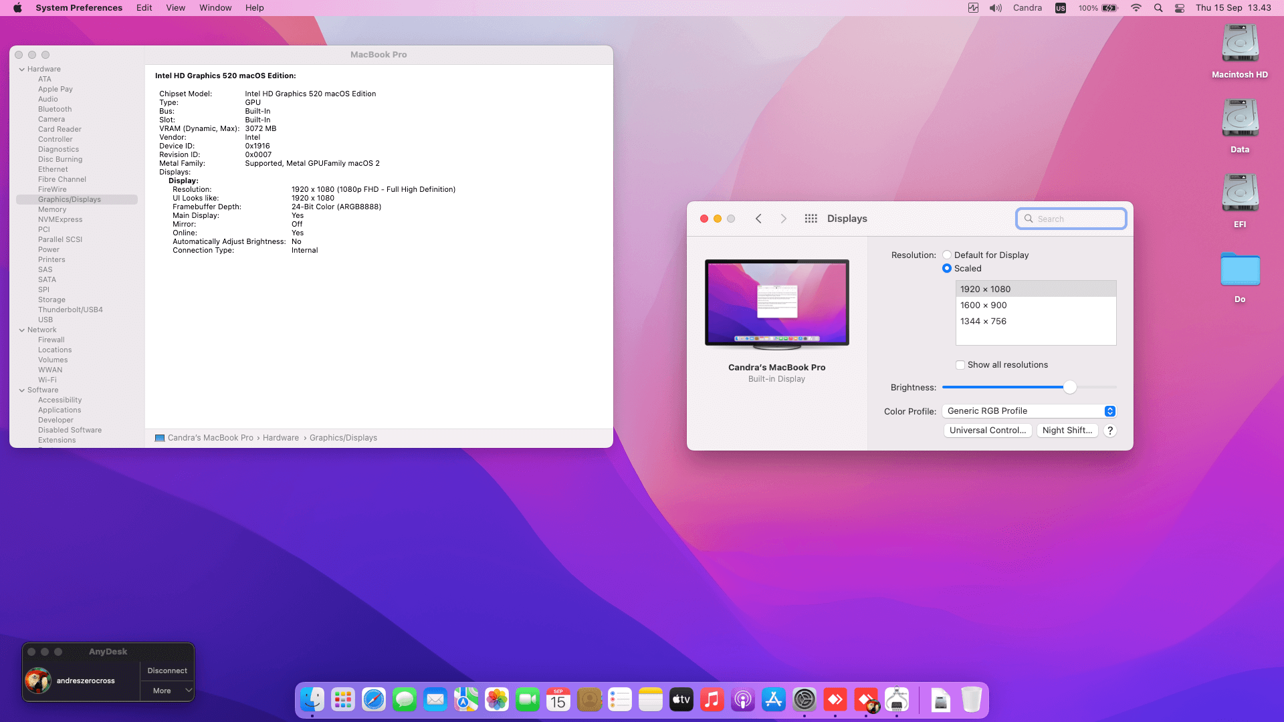Screen dimensions: 1284x722
Task: Open App Store in the Dock
Action: [774, 700]
